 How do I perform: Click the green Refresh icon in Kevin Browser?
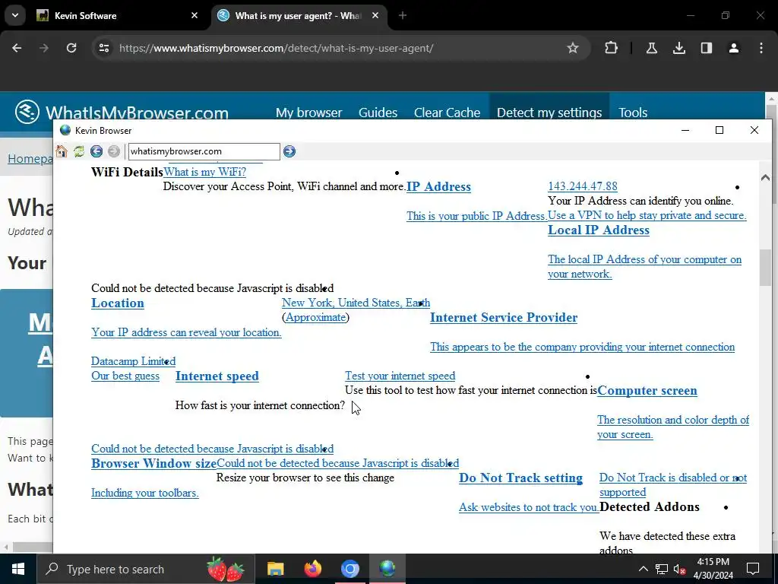[x=79, y=151]
